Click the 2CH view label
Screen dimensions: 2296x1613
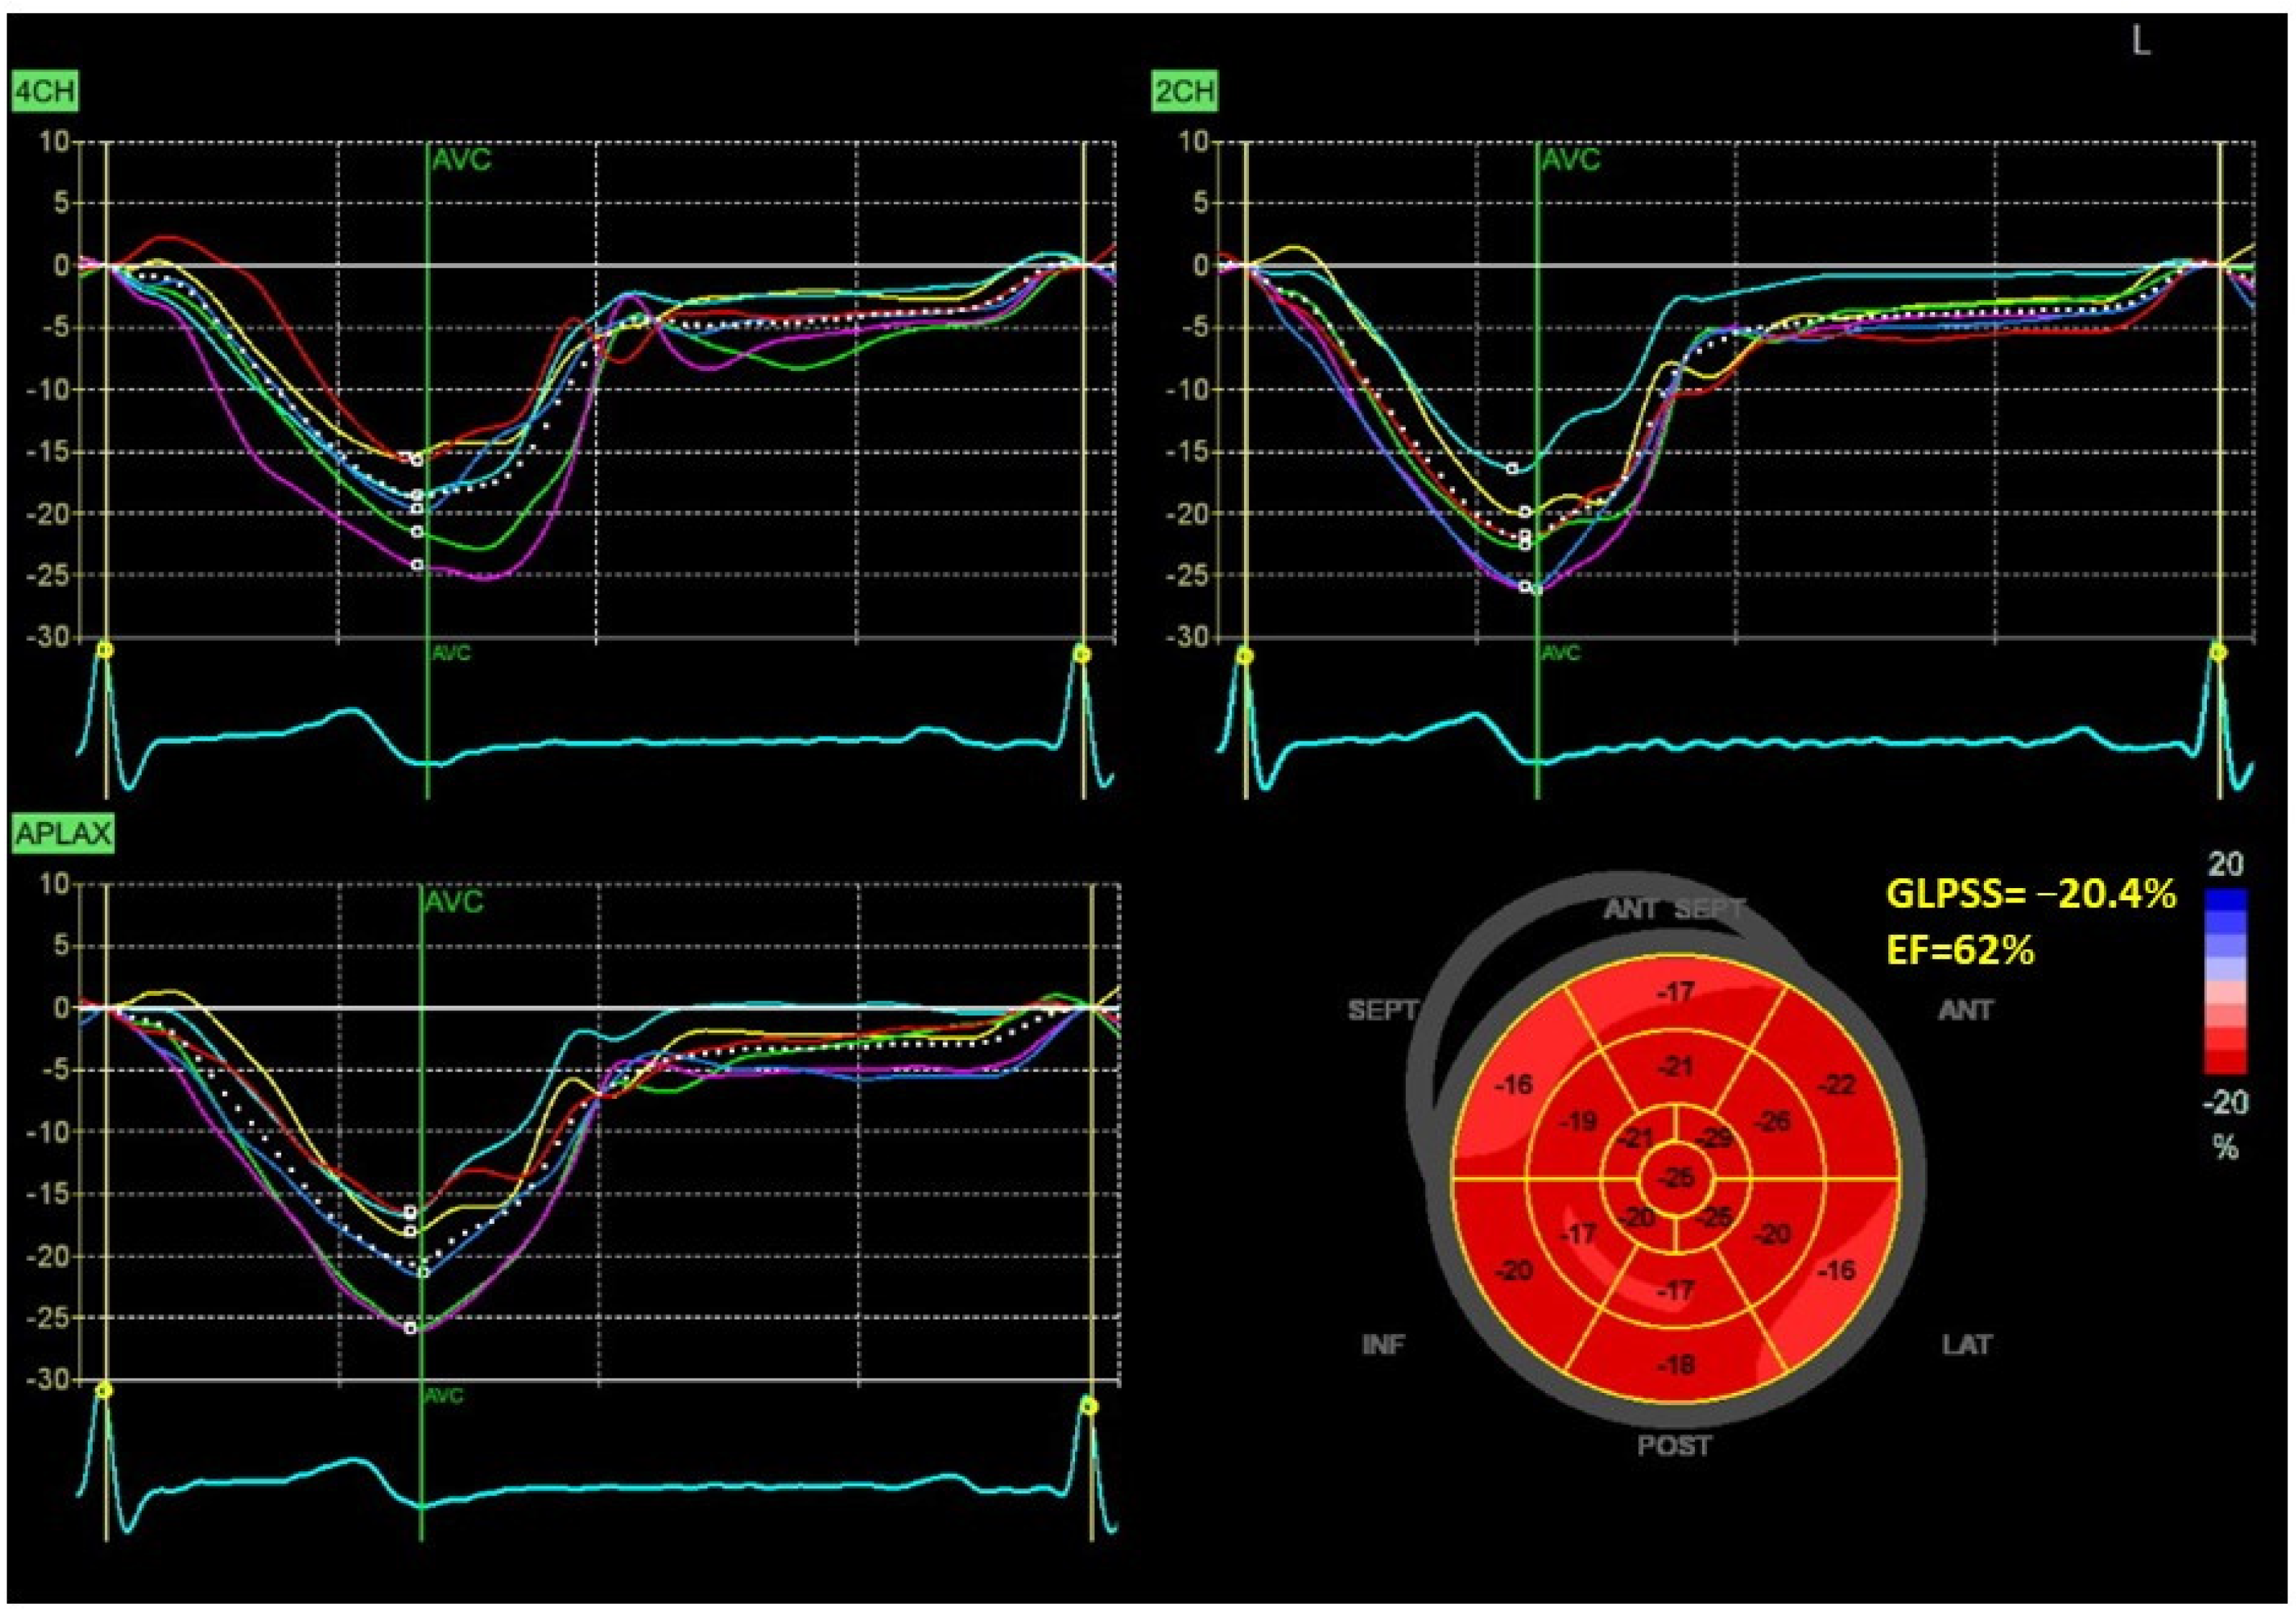click(1185, 92)
